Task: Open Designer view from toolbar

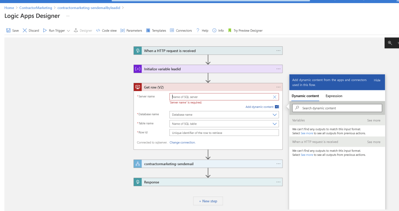Action: click(83, 30)
